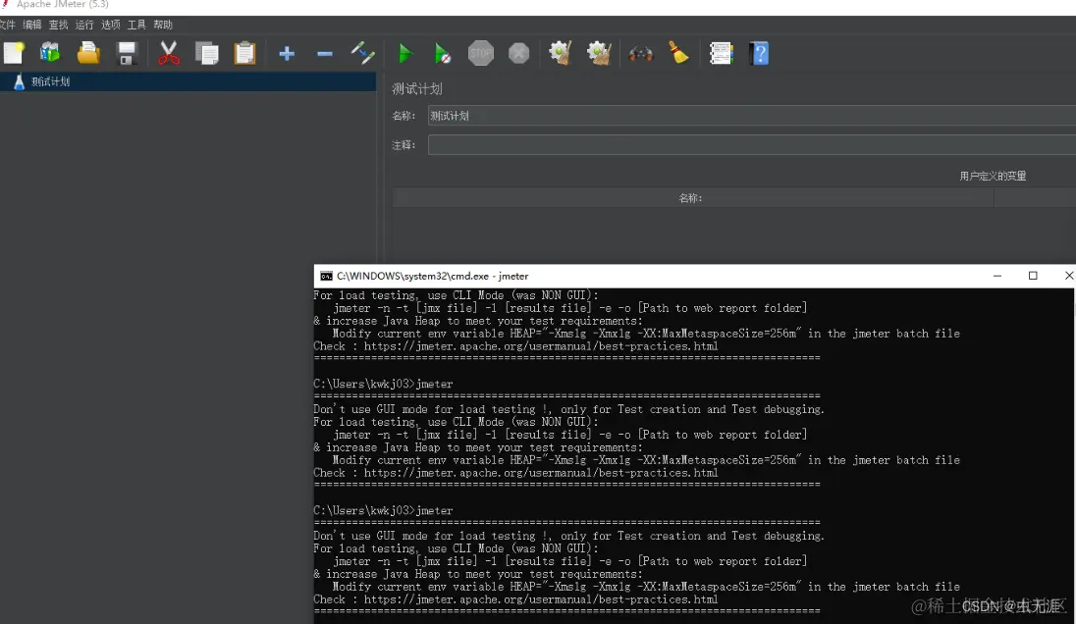Click the Open file folder icon

click(88, 53)
